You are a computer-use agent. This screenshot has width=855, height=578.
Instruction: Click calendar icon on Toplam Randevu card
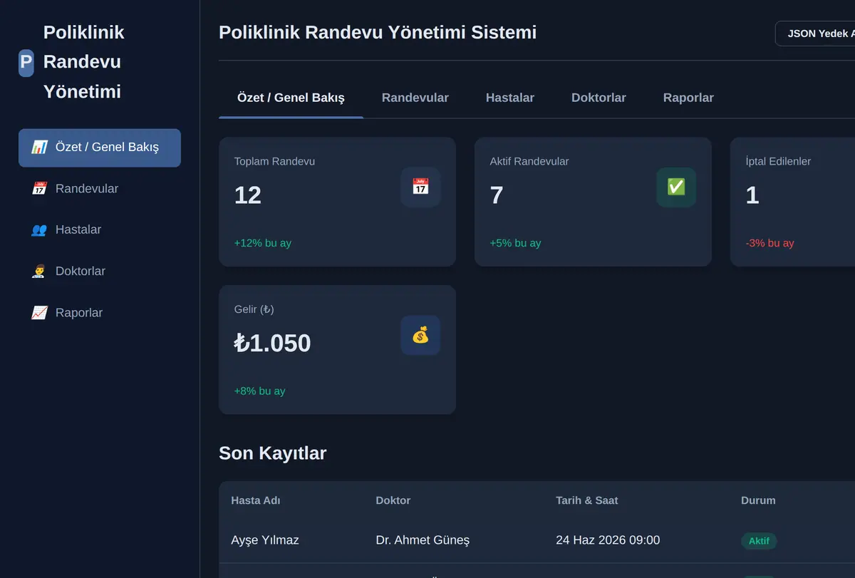coord(420,187)
